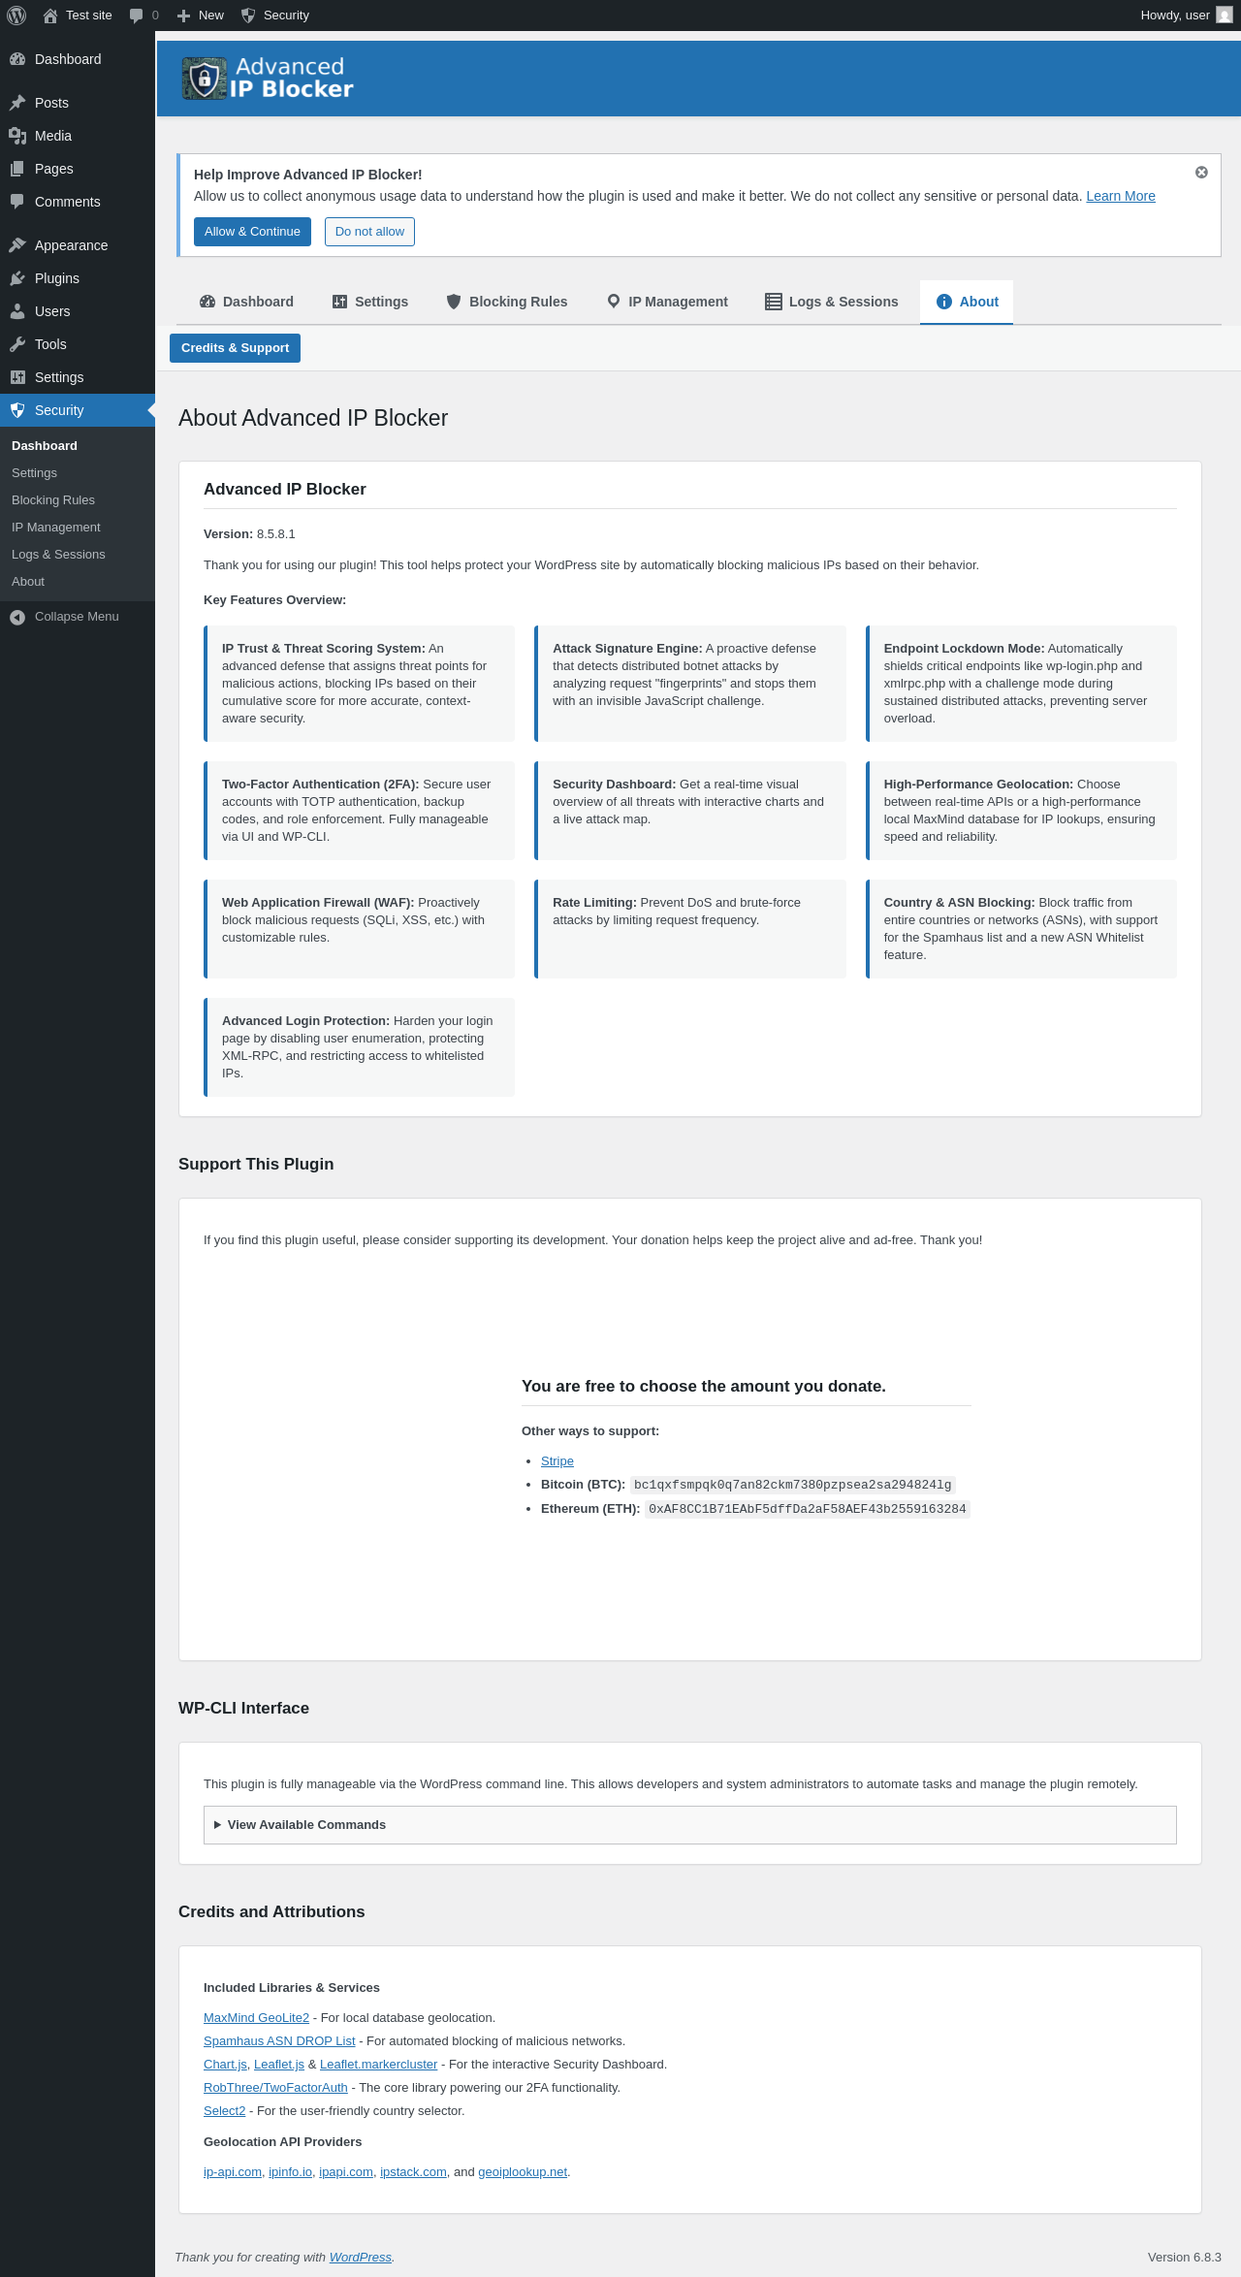This screenshot has height=2277, width=1241.
Task: Click the Collapse Menu arrow icon
Action: coord(17,617)
